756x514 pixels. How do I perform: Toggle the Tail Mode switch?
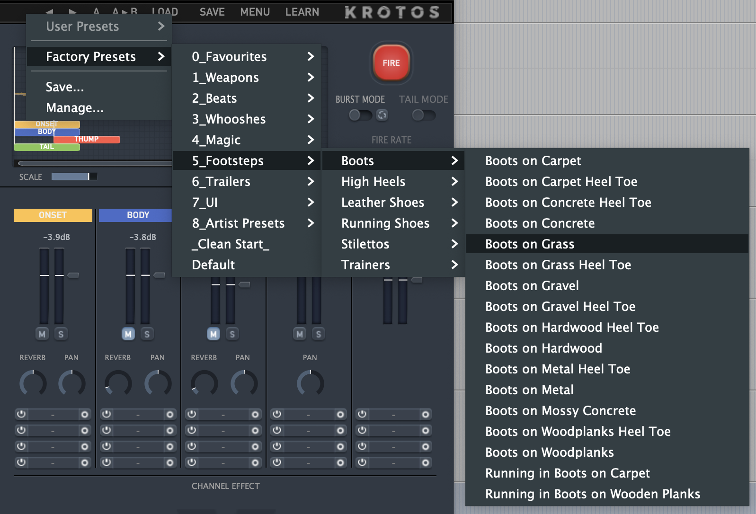pos(424,115)
